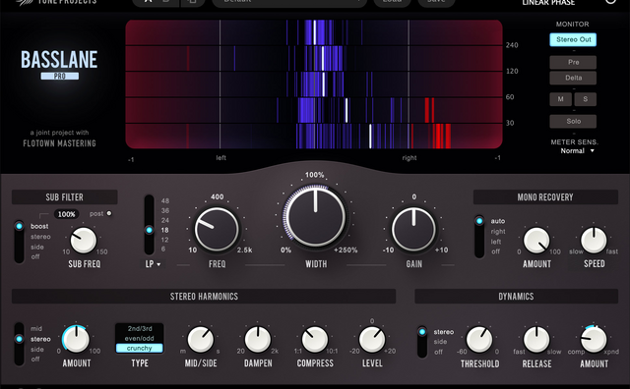
Task: Click the Compress ratio knob
Action: (315, 339)
